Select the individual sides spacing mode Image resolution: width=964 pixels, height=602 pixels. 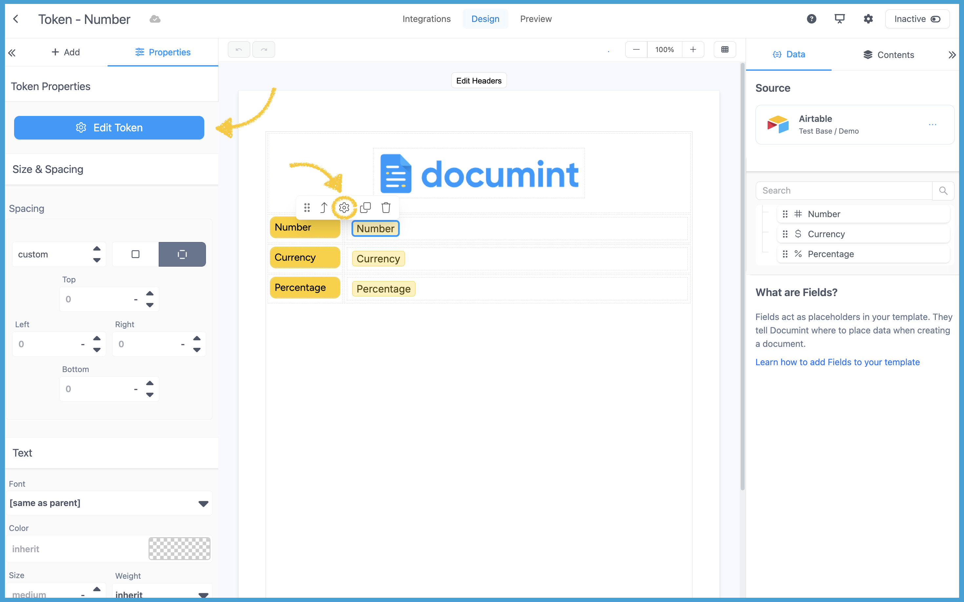click(182, 254)
